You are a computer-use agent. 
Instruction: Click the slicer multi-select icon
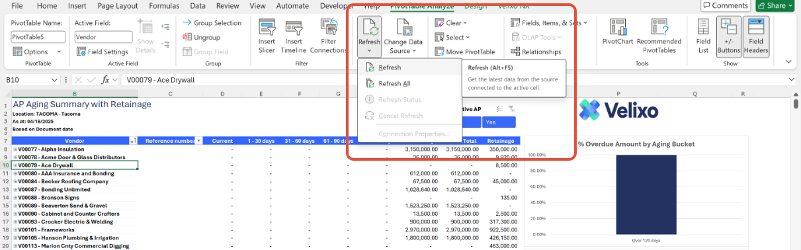[x=500, y=109]
